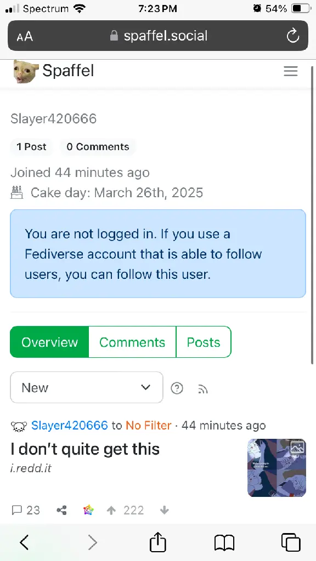Open the post image thumbnail
The image size is (316, 561).
click(276, 468)
